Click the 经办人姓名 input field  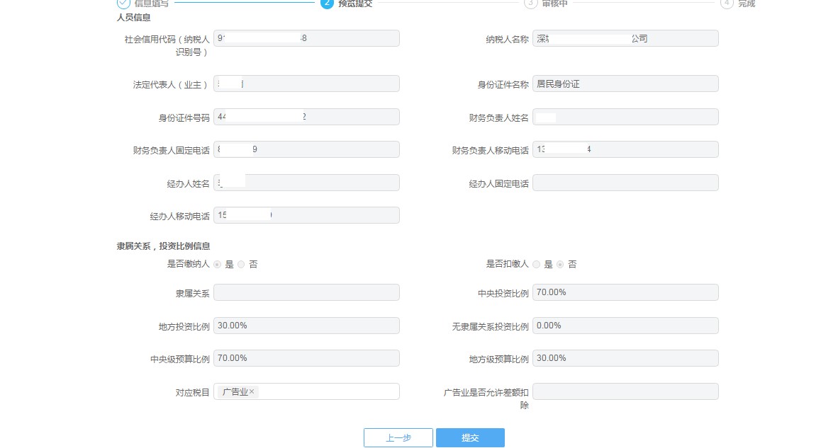point(306,182)
